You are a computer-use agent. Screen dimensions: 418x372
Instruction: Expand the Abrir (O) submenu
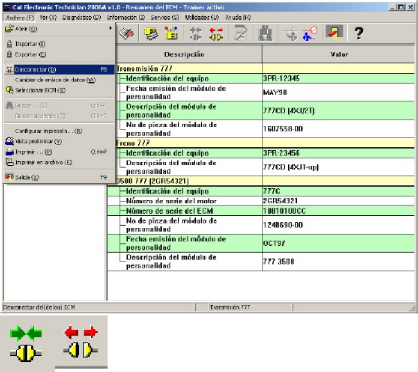pyautogui.click(x=59, y=29)
